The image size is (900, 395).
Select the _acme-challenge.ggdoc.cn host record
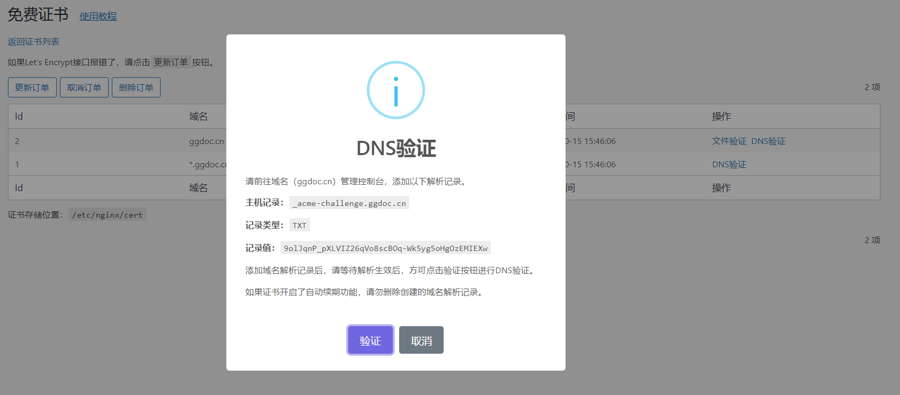click(x=349, y=203)
